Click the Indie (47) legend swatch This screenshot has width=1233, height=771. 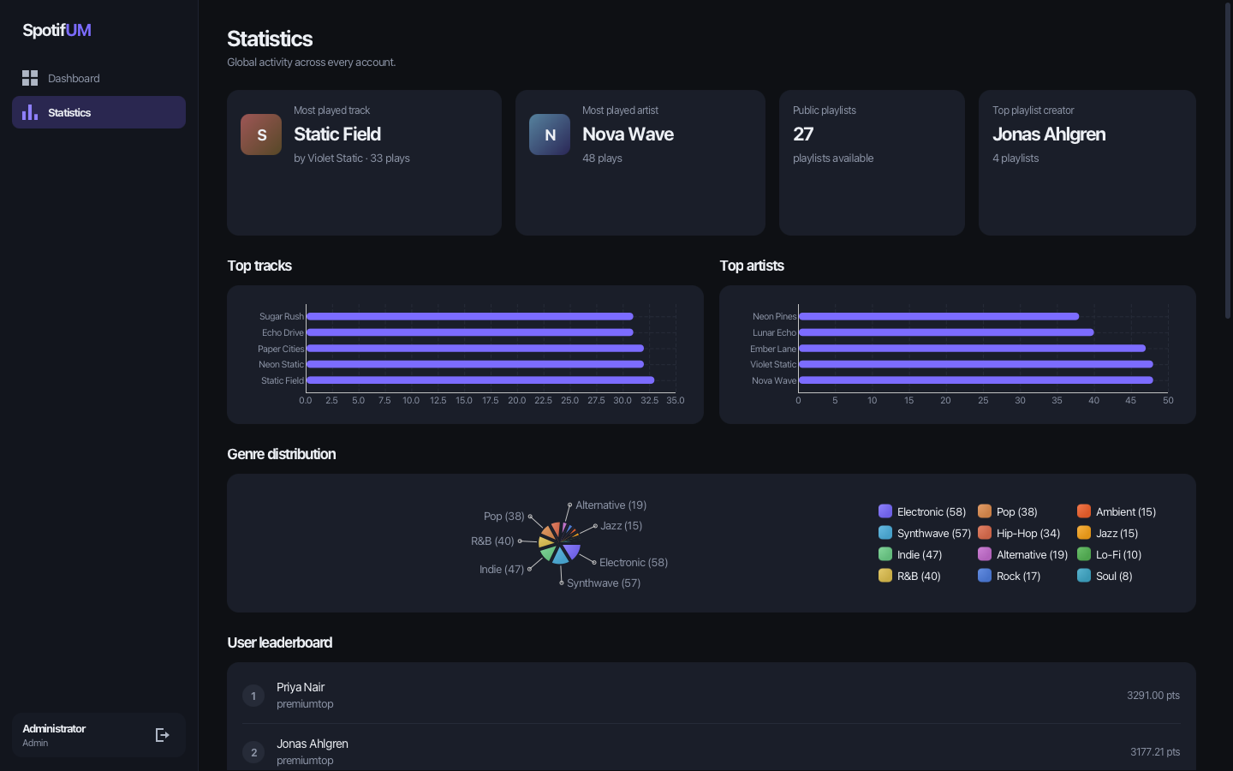pyautogui.click(x=885, y=554)
